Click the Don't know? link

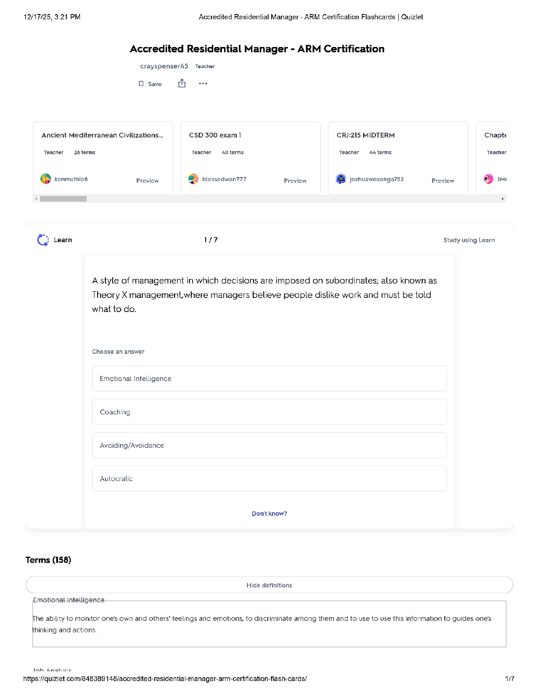click(x=269, y=514)
